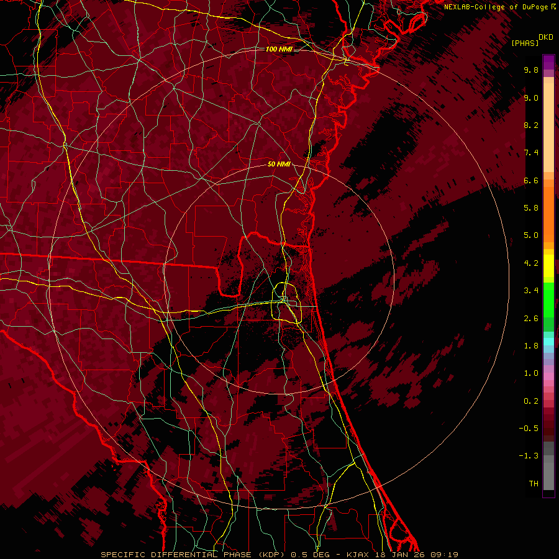Pick the bright green color bar segment
This screenshot has width=559, height=559.
coord(548,299)
